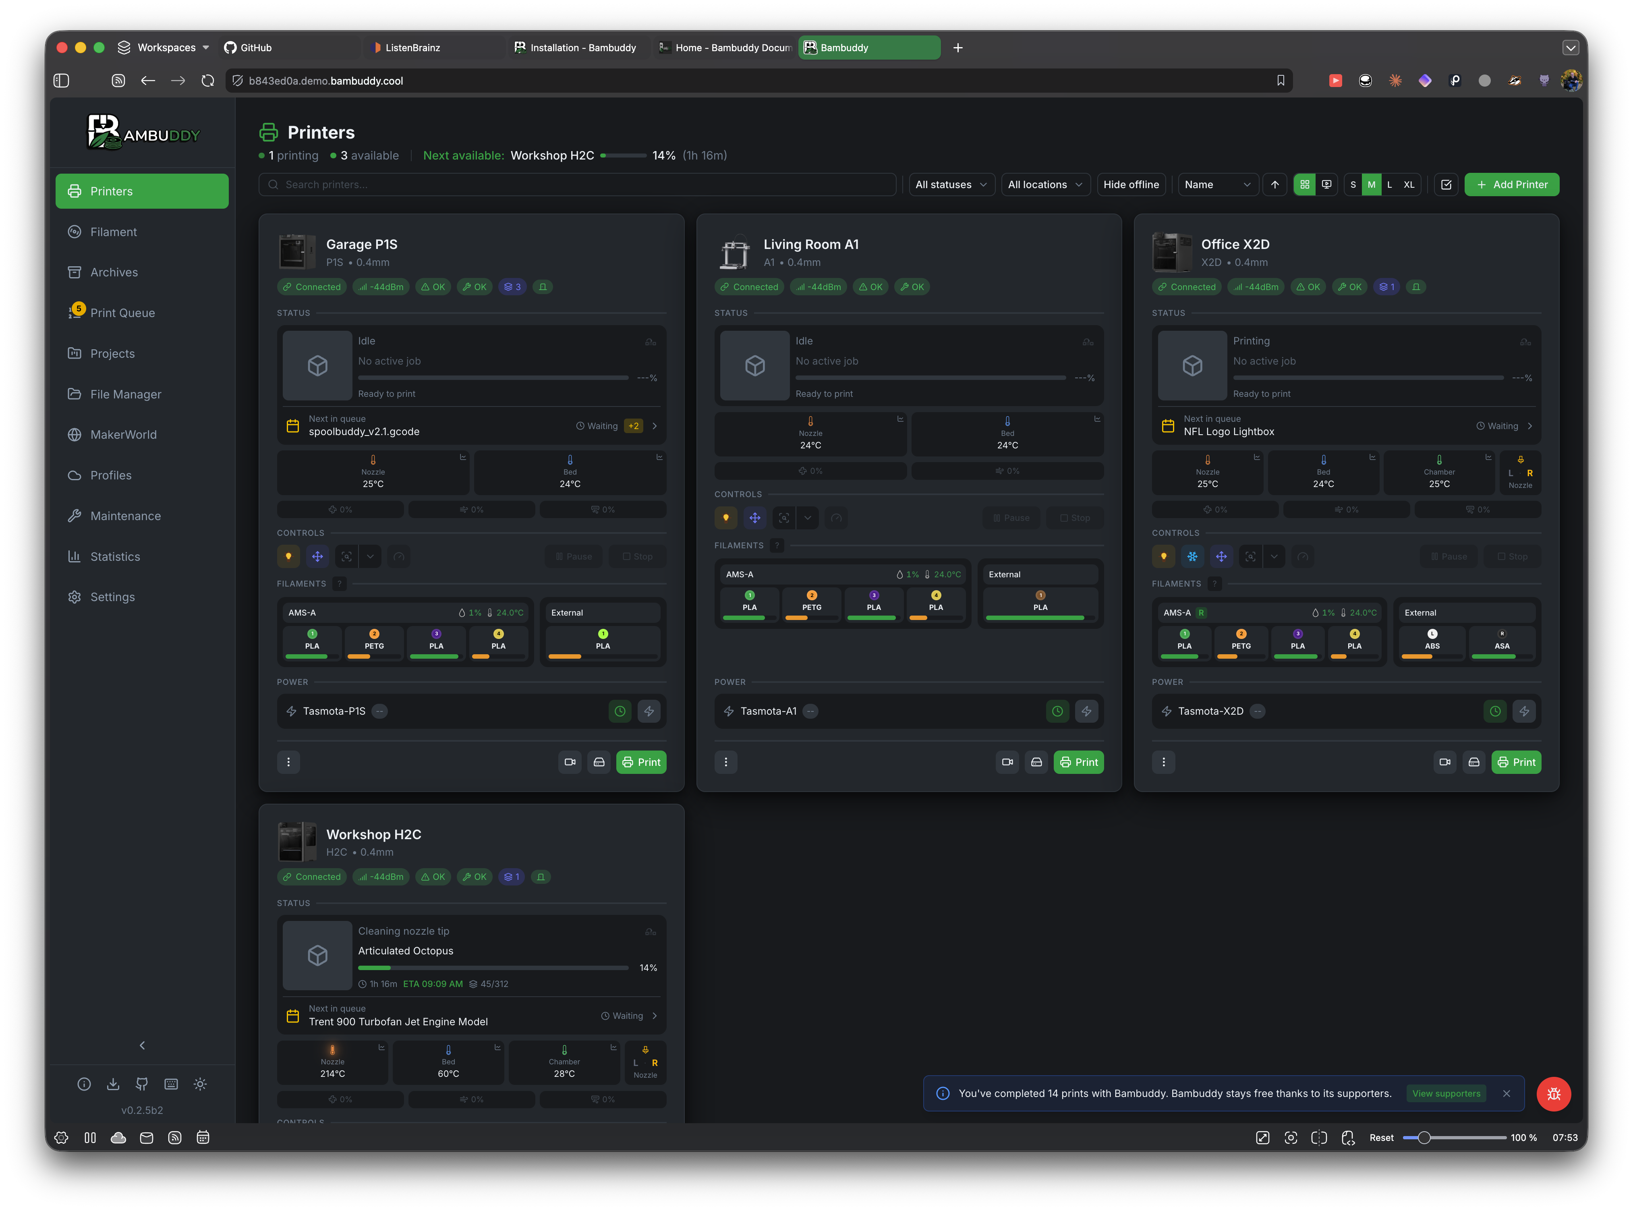Set card size to XL
1633x1211 pixels.
pos(1409,185)
